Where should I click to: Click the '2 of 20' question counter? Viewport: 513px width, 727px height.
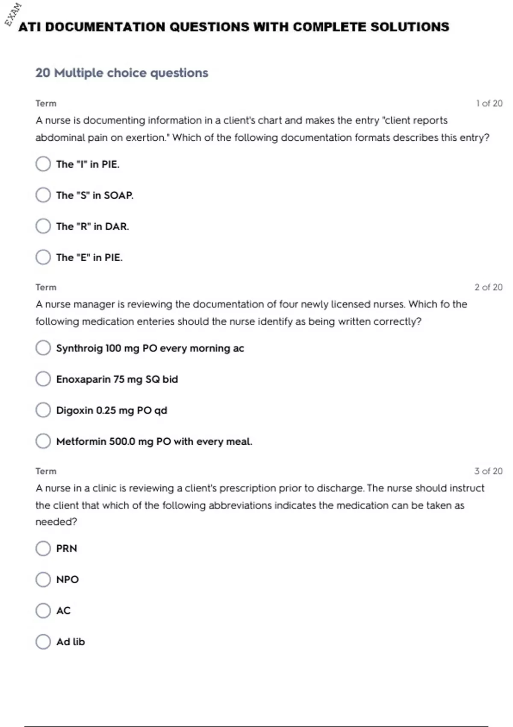pos(488,287)
